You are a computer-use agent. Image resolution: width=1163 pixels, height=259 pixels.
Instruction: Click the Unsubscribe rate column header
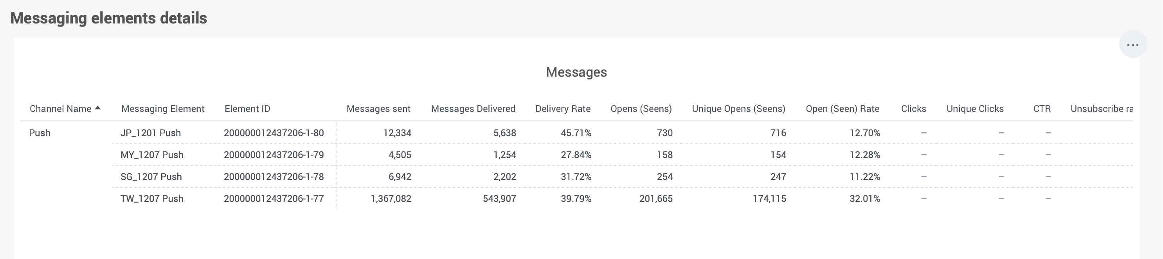point(1101,109)
